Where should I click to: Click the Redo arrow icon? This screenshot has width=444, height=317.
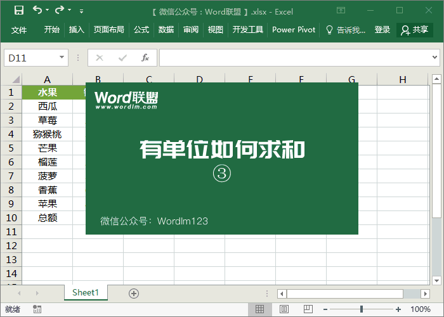[x=60, y=10]
